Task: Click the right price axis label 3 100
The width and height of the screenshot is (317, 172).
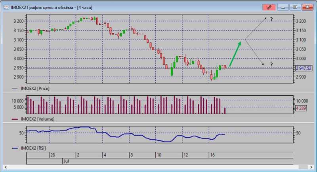Action: (x=301, y=40)
